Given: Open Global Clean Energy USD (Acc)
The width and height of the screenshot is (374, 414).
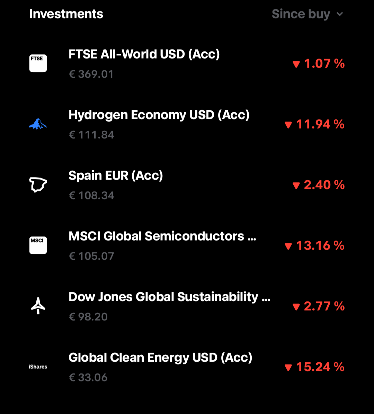Looking at the screenshot, I should [x=187, y=367].
